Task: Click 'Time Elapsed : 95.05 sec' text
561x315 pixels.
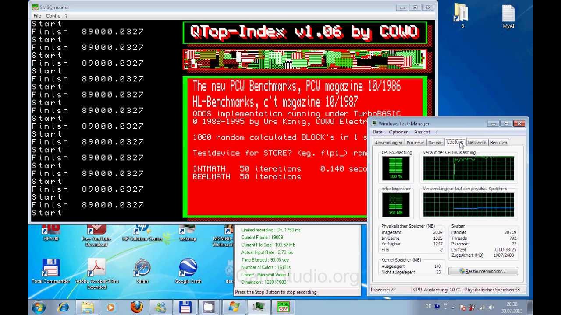Action: tap(265, 260)
